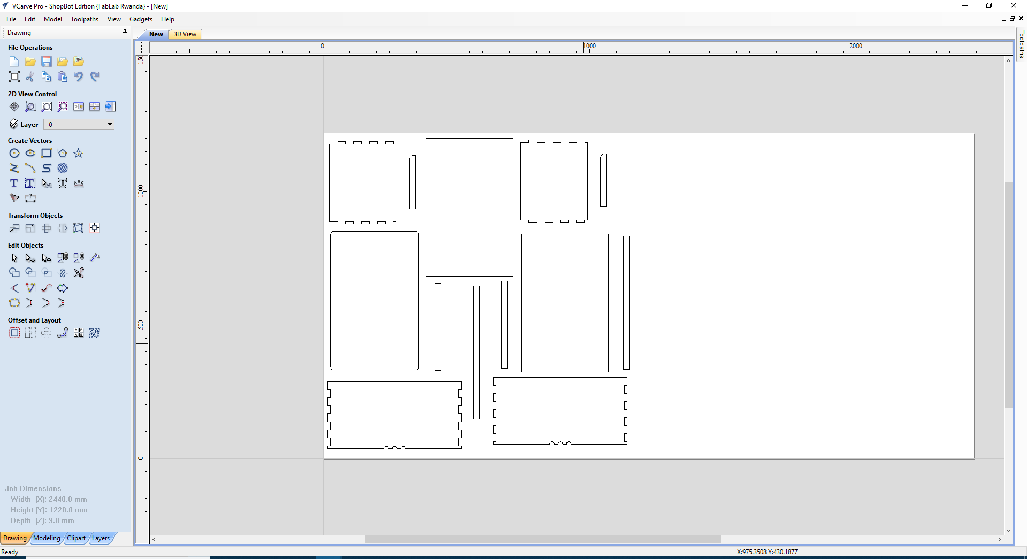The width and height of the screenshot is (1027, 559).
Task: Select the Draw Star tool
Action: (79, 154)
